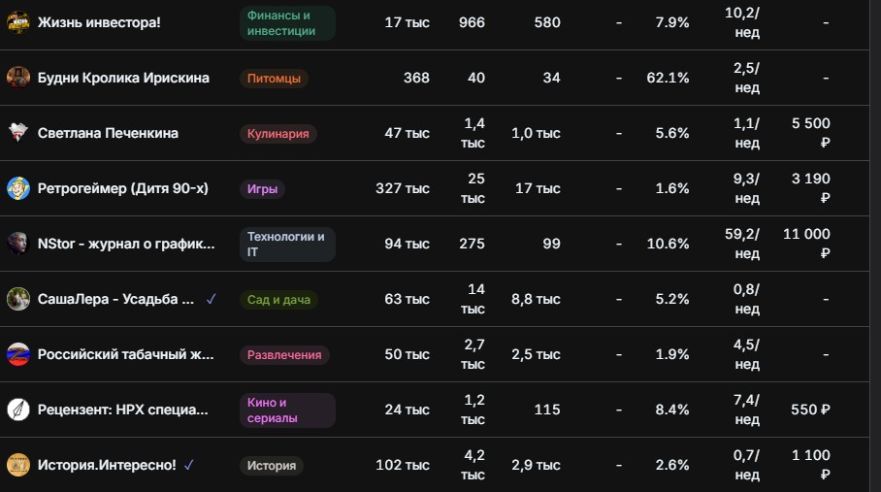
Task: Click the 11 000 ₽ price for NStor
Action: pos(807,244)
